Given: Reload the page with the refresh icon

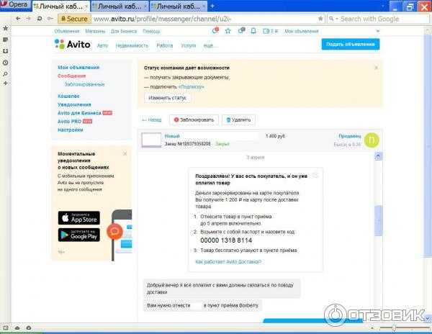Looking at the screenshot, I should [x=40, y=19].
